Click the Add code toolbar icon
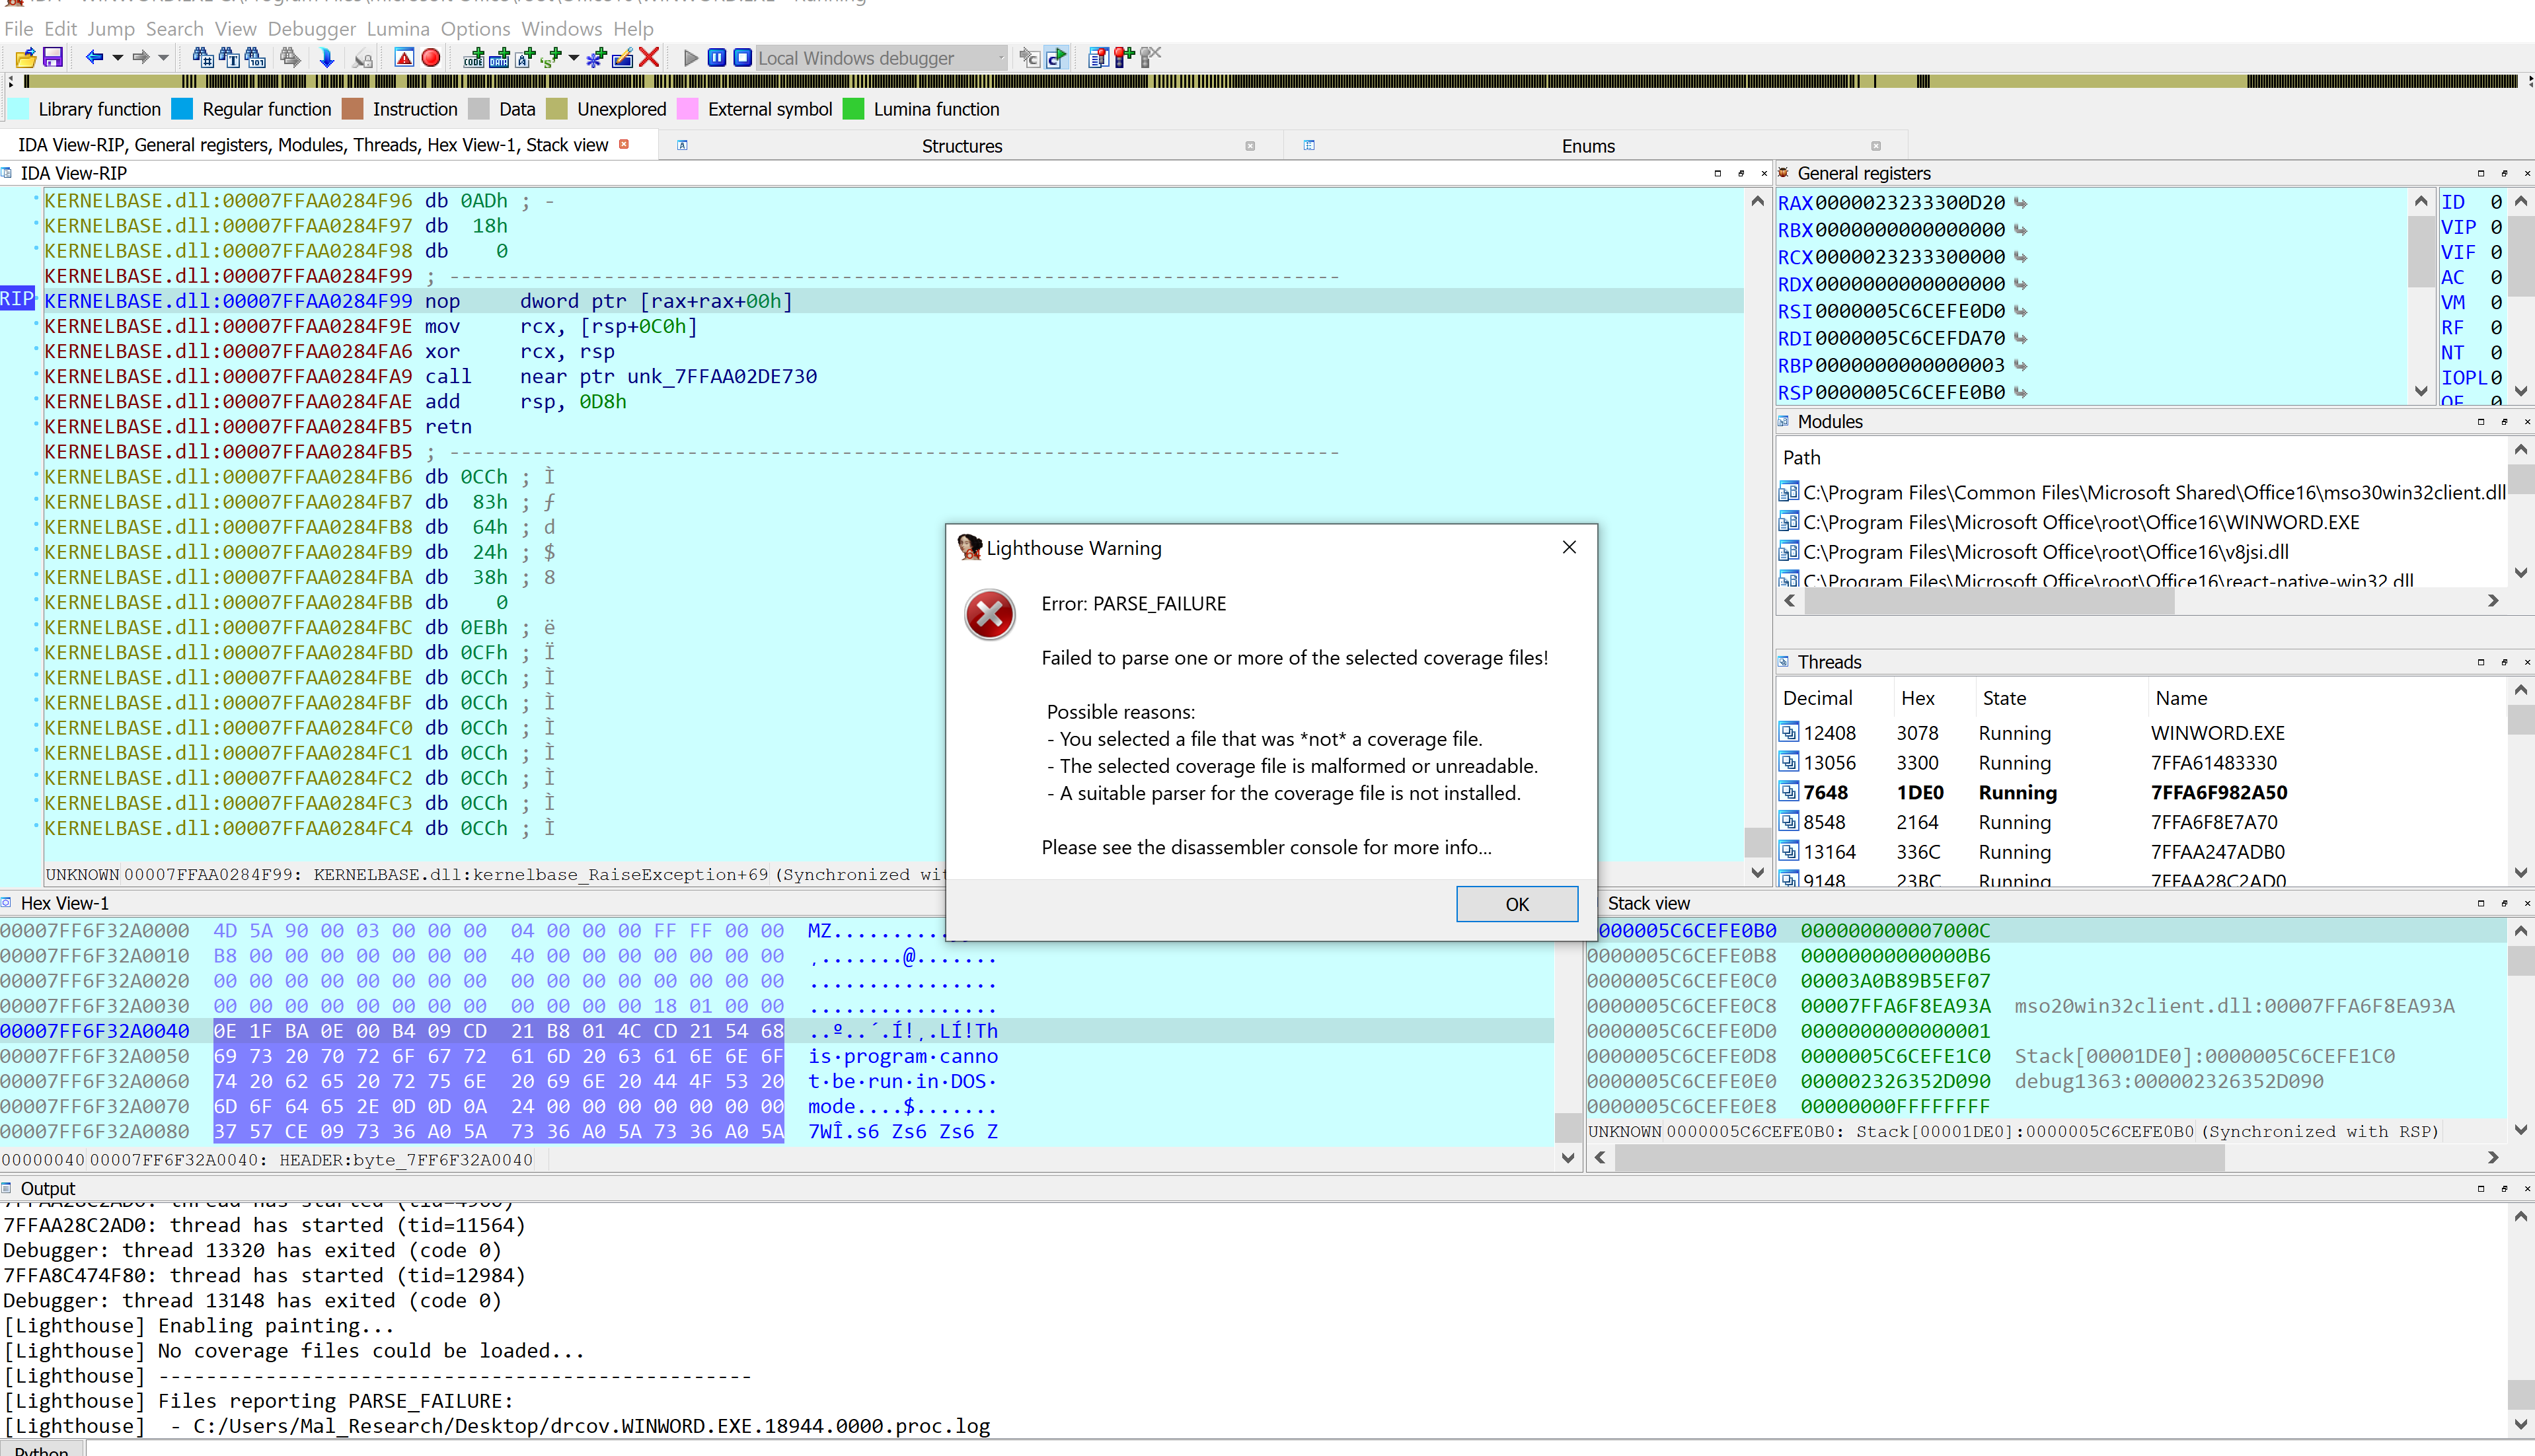This screenshot has height=1456, width=2535. 474,58
